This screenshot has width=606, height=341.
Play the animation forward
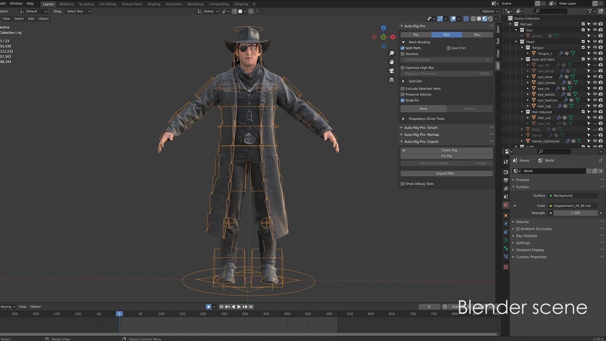[x=239, y=307]
